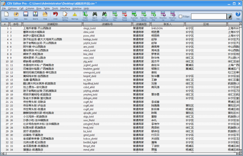Click inside the Filter text field
Viewport: 243px width, 156px height.
209,17
